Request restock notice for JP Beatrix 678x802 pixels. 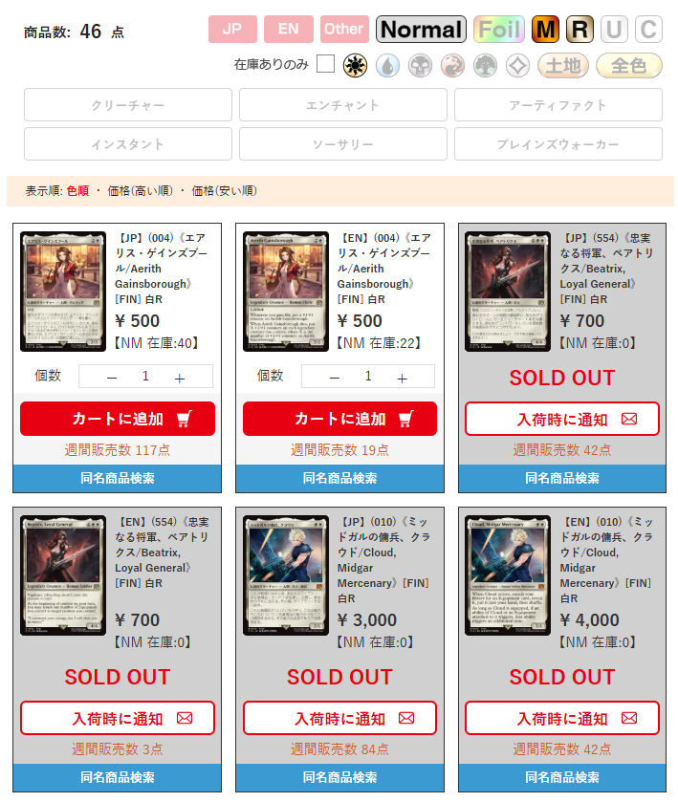pyautogui.click(x=562, y=419)
